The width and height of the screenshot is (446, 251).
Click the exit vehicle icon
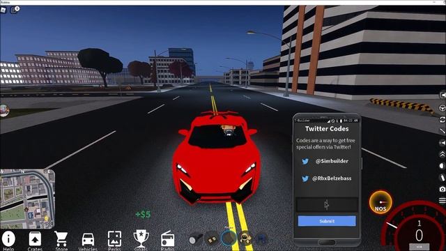(x=443, y=95)
